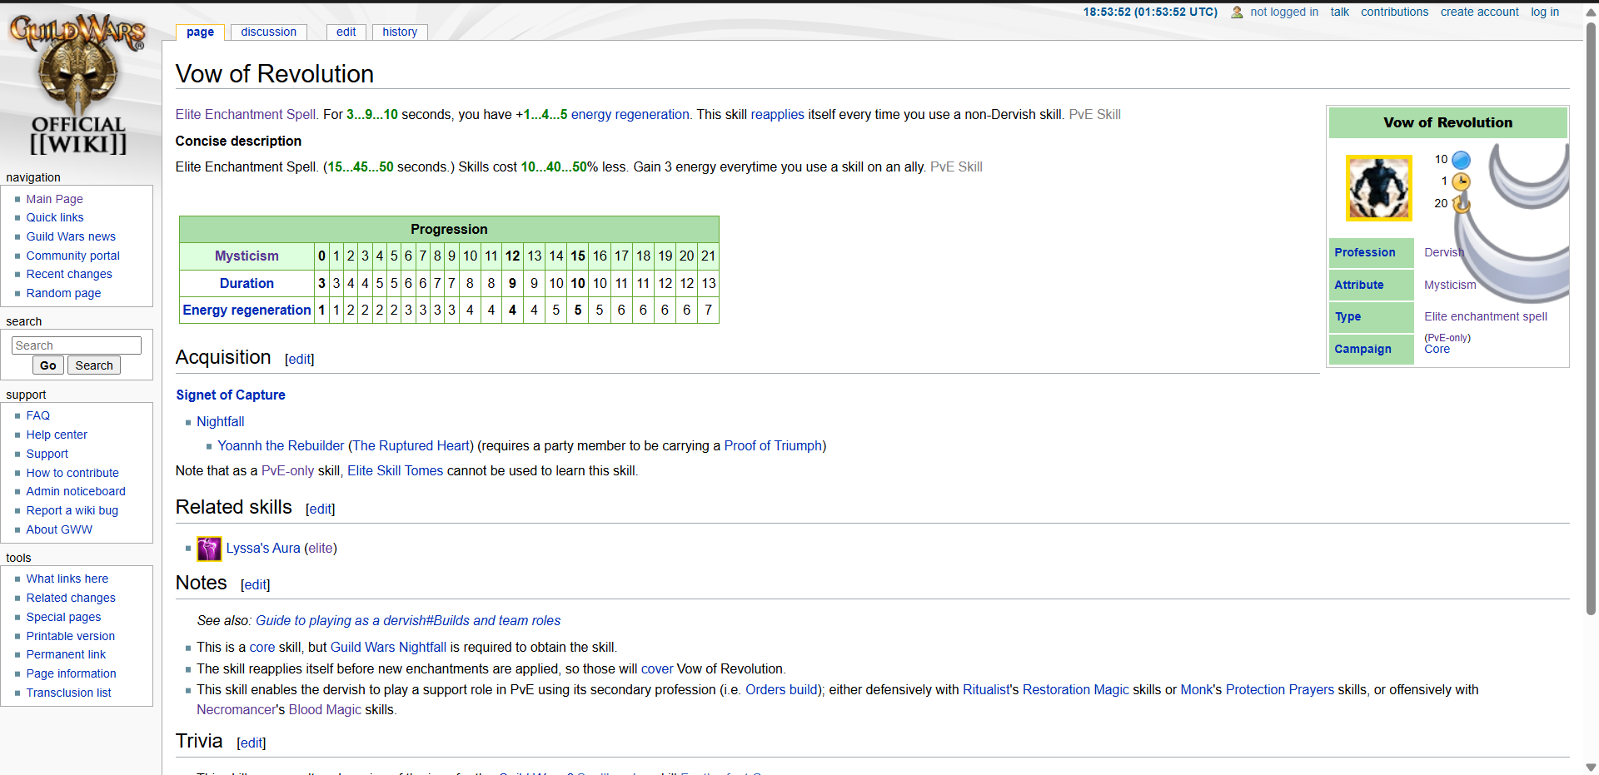This screenshot has height=775, width=1599.
Task: Switch to the discussion tab
Action: pyautogui.click(x=268, y=32)
